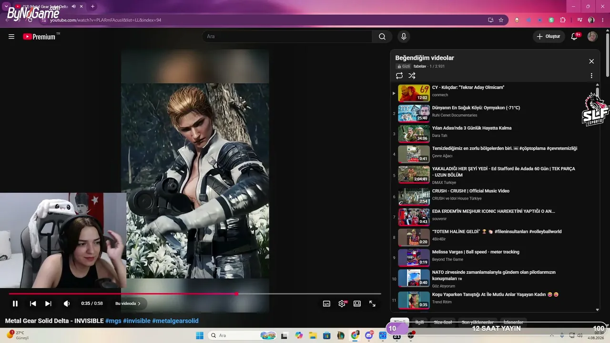
Task: Open Chrome's three-dot menu
Action: (x=603, y=20)
